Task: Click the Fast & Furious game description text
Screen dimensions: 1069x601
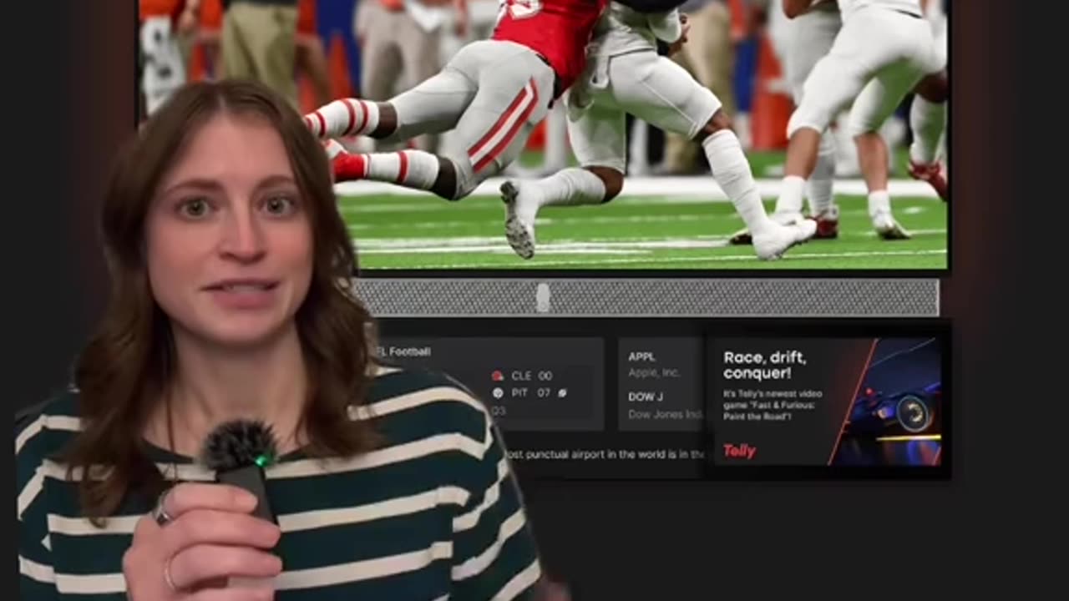Action: coord(773,404)
